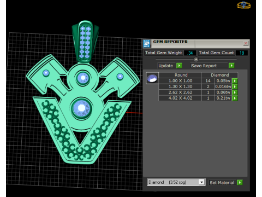Click the Save Report label
262x197 pixels.
coord(204,66)
